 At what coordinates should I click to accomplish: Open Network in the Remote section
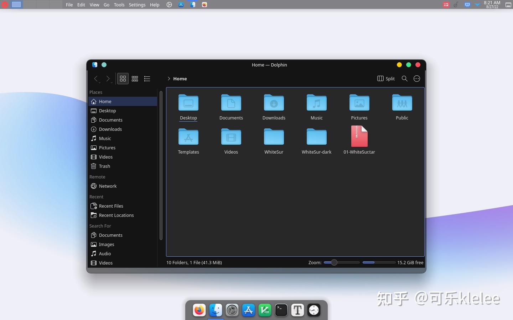[x=108, y=186]
